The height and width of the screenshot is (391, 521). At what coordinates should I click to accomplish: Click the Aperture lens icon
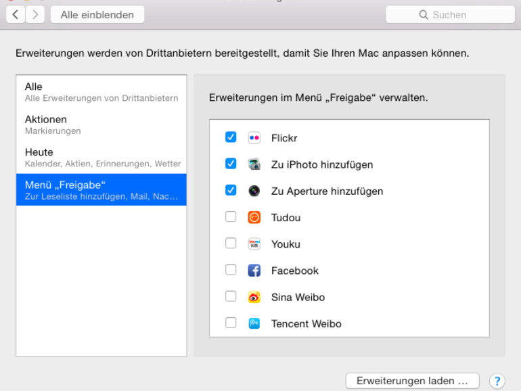click(254, 191)
